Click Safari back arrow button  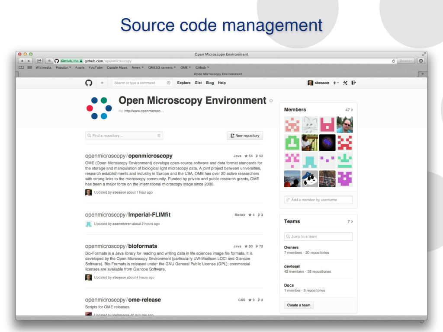pos(22,61)
